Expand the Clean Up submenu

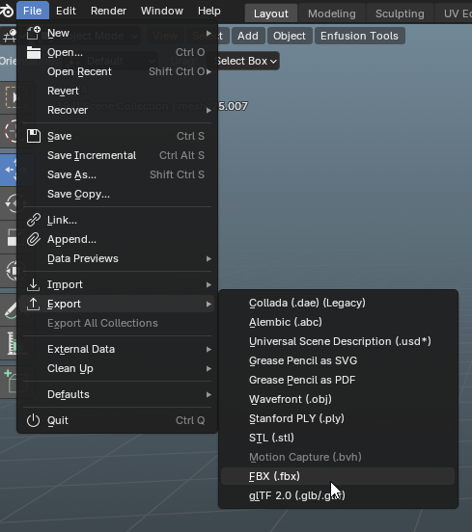click(117, 368)
